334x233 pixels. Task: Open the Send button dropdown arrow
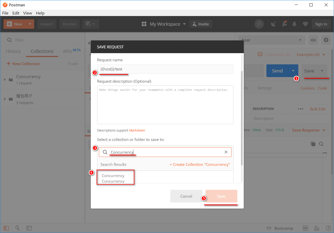pyautogui.click(x=293, y=71)
